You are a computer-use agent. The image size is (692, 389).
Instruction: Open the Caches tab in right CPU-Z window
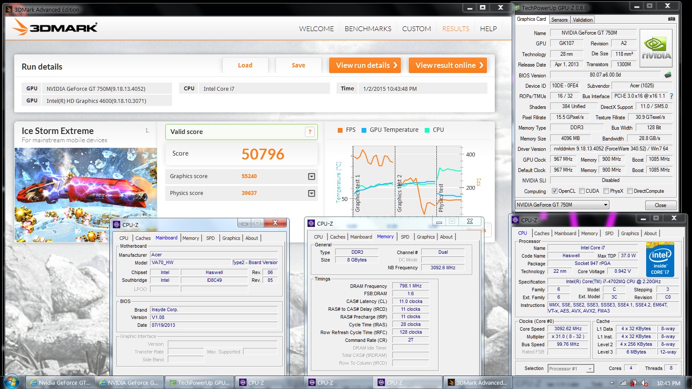541,233
